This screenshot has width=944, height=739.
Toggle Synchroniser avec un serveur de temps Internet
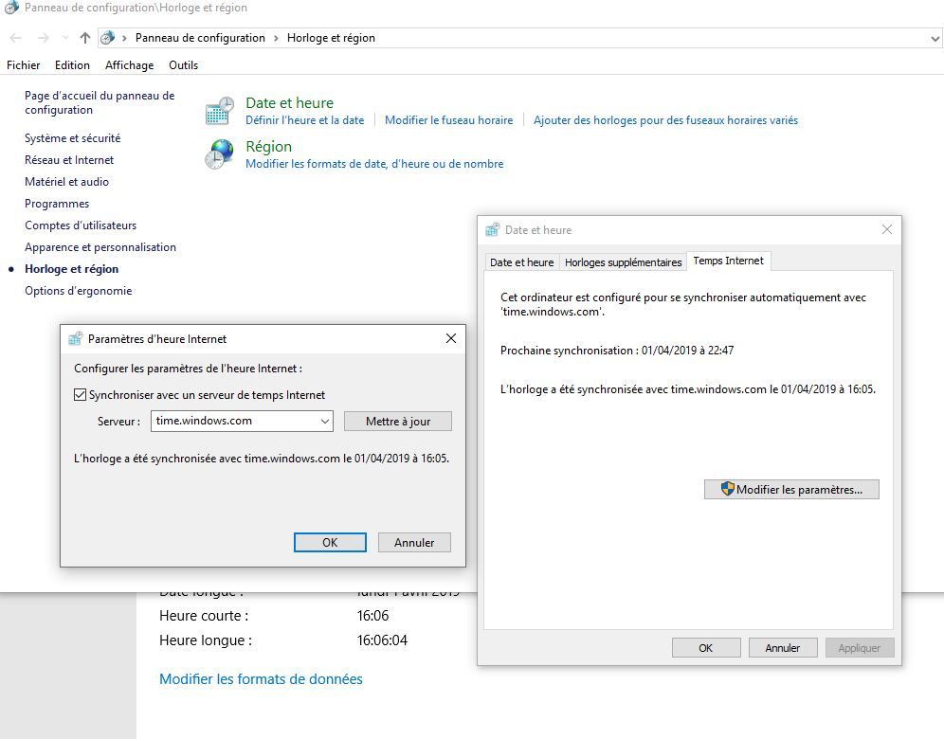coord(80,395)
